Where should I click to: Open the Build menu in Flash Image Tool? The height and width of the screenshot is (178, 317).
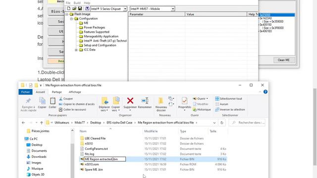pyautogui.click(x=77, y=3)
